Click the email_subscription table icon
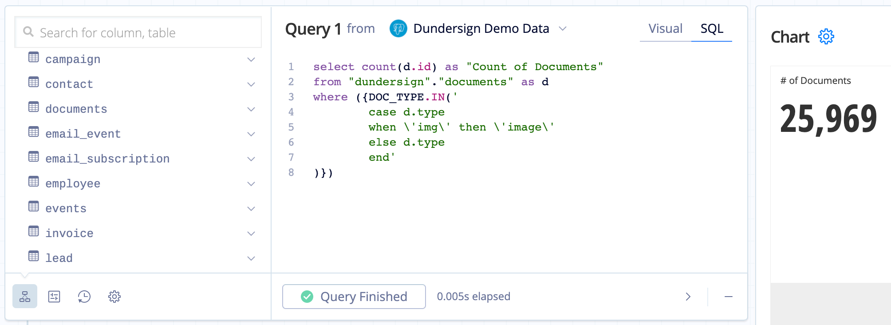Screen dimensions: 891x325 pyautogui.click(x=34, y=157)
